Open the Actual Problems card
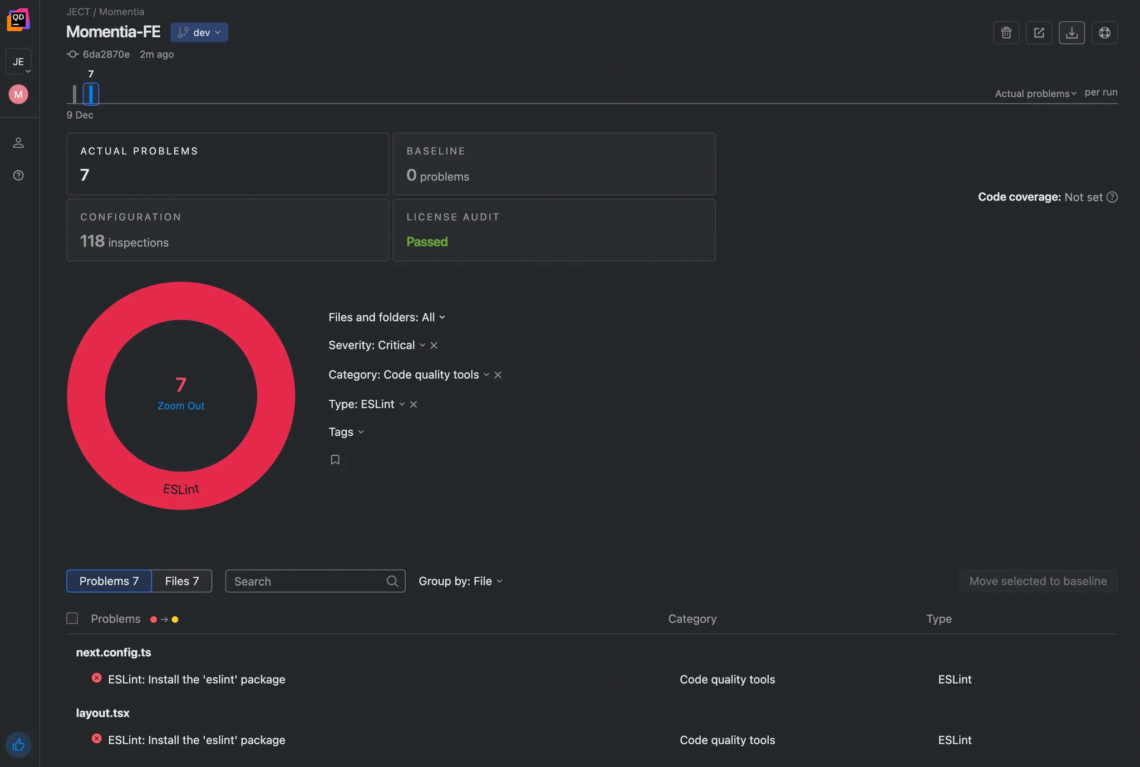 228,164
